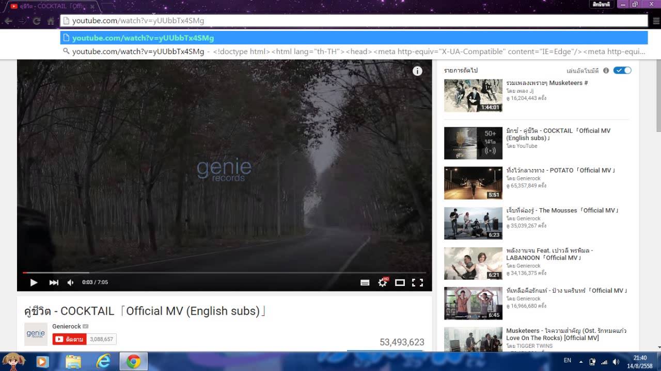Open Musketeers Love On The Rocks title
The width and height of the screenshot is (661, 371).
(x=566, y=334)
